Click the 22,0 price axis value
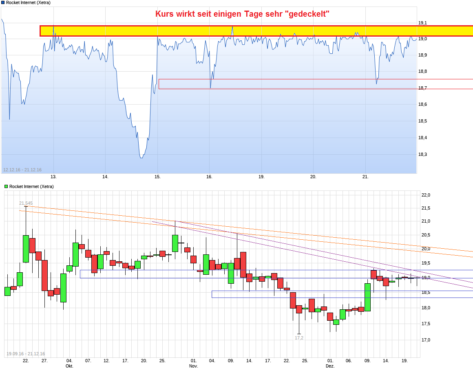The width and height of the screenshot is (473, 372). [x=427, y=195]
